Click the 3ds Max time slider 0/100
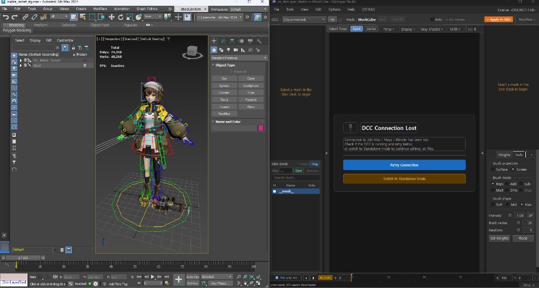 24,257
